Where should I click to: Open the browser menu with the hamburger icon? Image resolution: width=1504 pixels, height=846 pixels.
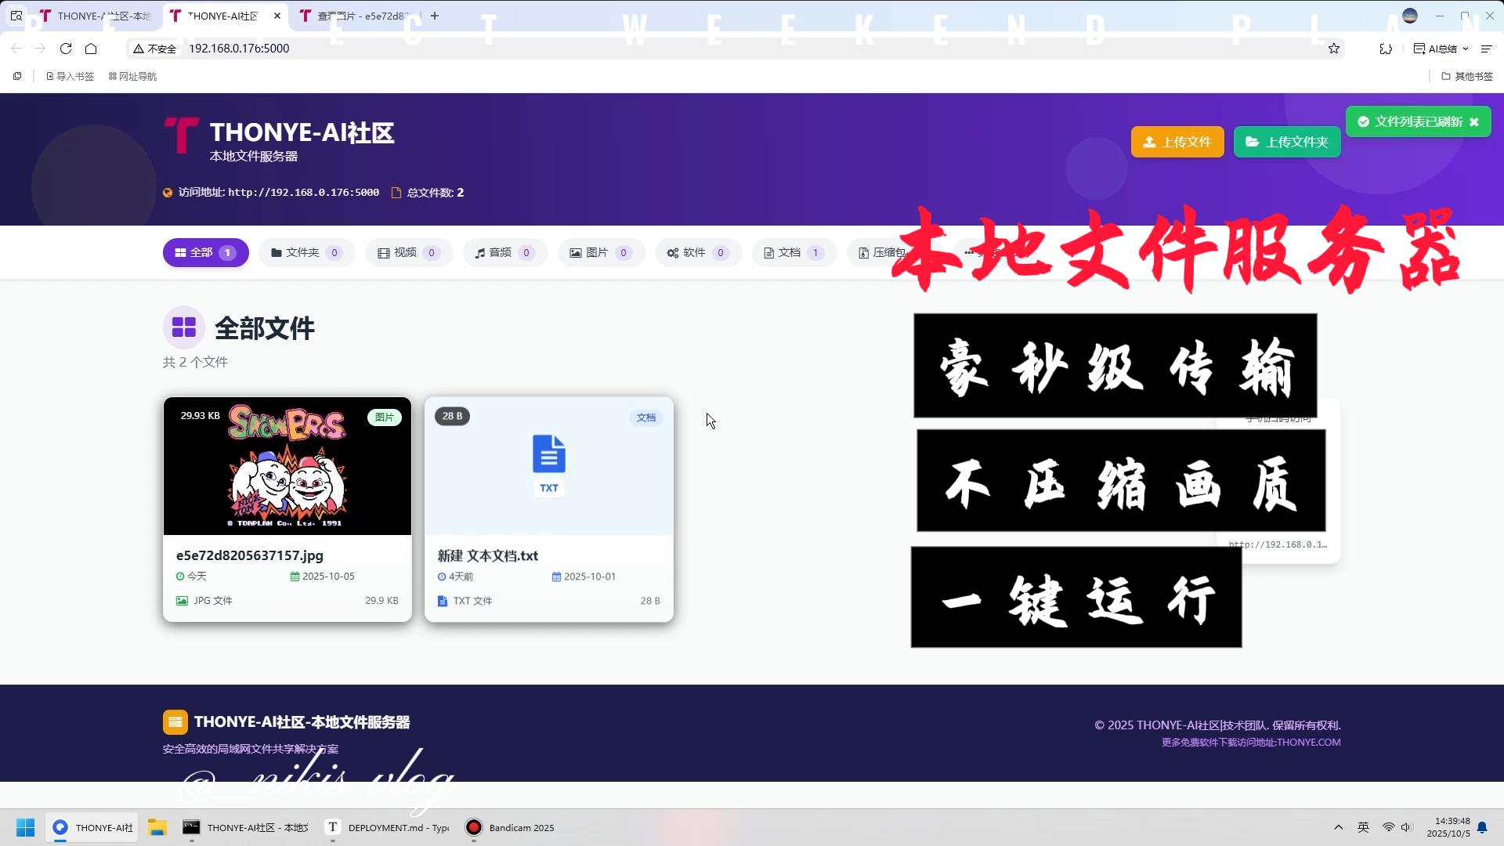pyautogui.click(x=1487, y=49)
